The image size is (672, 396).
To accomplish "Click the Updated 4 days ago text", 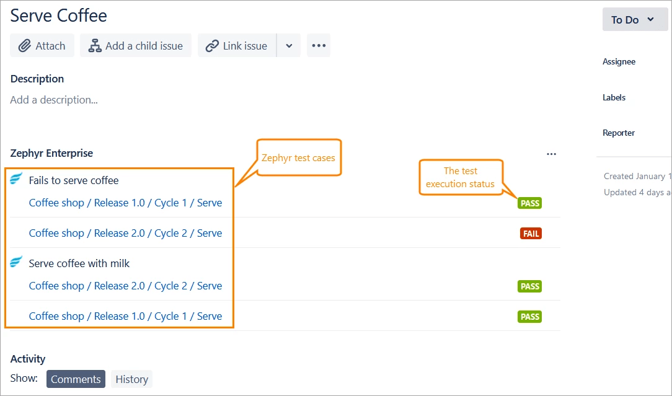I will tap(637, 193).
